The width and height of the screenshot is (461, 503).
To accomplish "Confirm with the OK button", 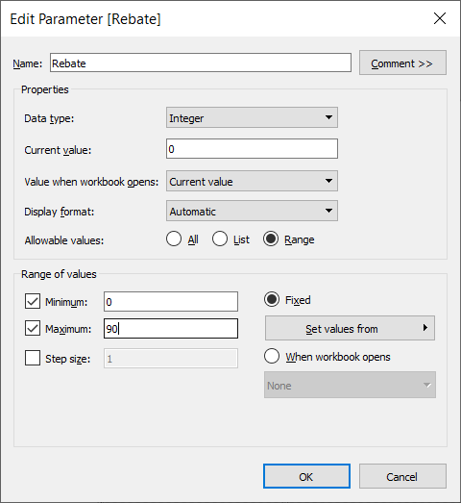I will coord(306,476).
